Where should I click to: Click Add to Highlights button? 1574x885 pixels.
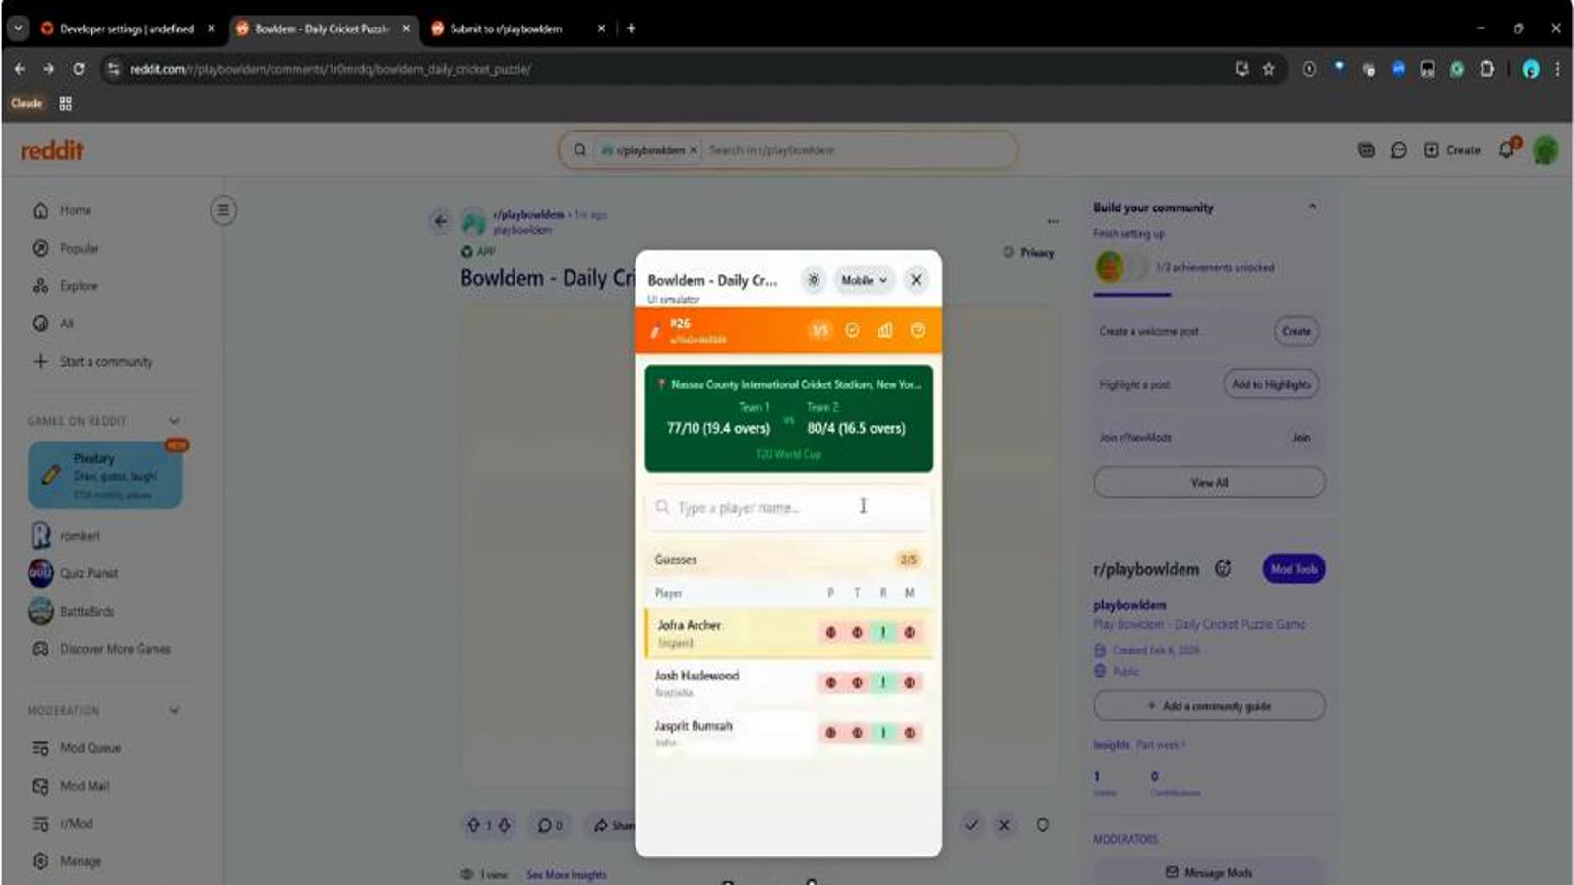pos(1271,384)
